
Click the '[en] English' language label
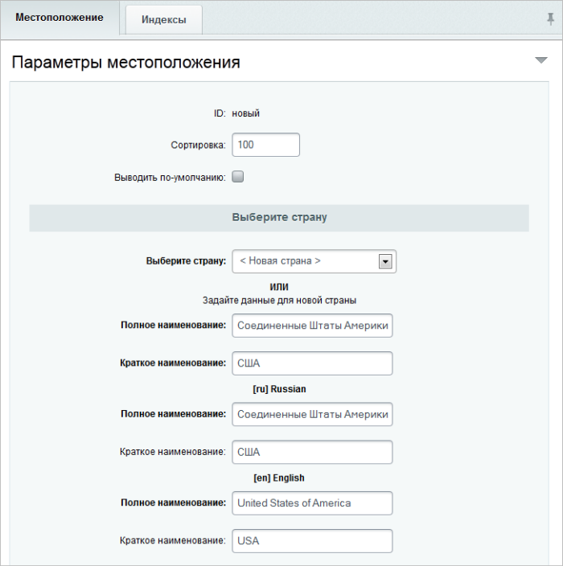pyautogui.click(x=279, y=478)
